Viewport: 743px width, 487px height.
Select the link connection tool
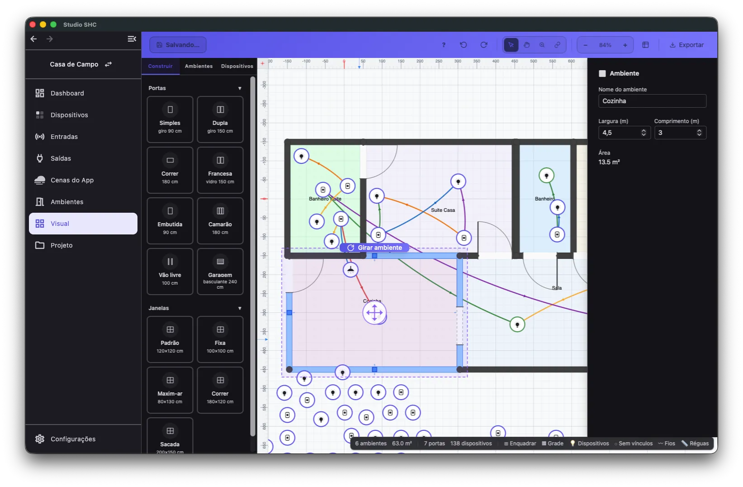click(x=557, y=45)
